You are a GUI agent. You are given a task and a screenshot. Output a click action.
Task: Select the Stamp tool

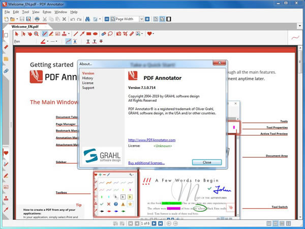(x=64, y=34)
